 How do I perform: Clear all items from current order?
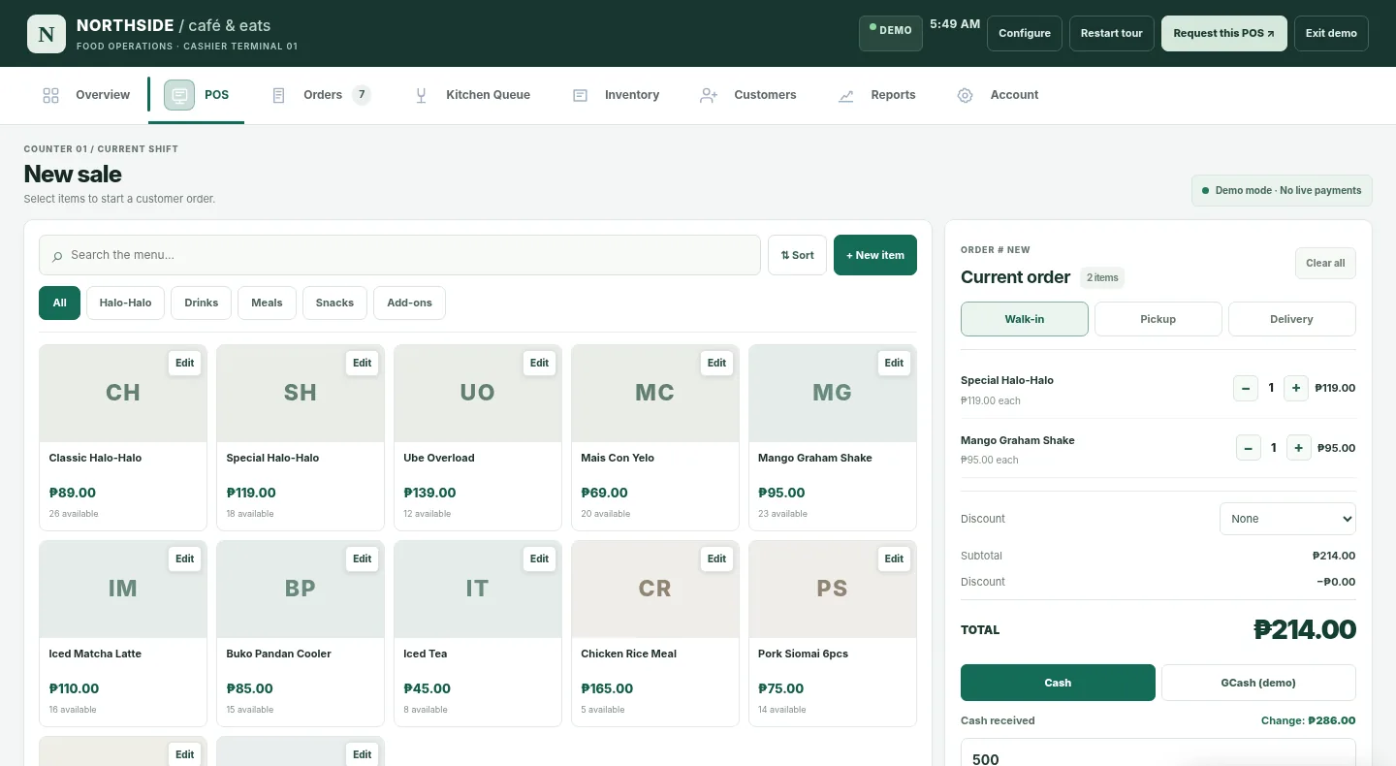click(x=1325, y=263)
